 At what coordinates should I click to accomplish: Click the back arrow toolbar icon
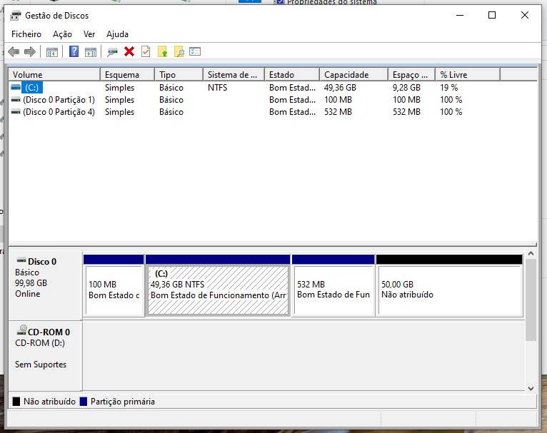pyautogui.click(x=14, y=51)
